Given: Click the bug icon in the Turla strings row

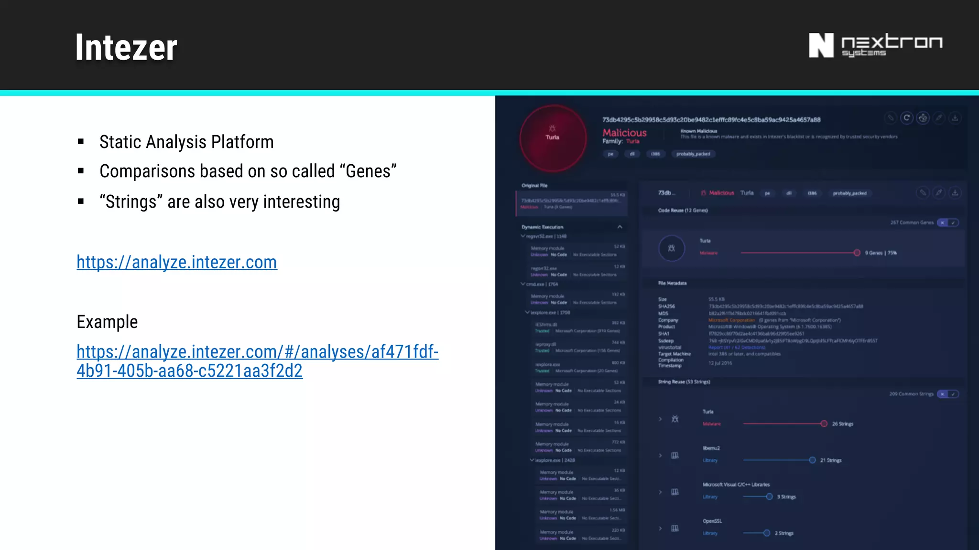Looking at the screenshot, I should click(x=675, y=419).
